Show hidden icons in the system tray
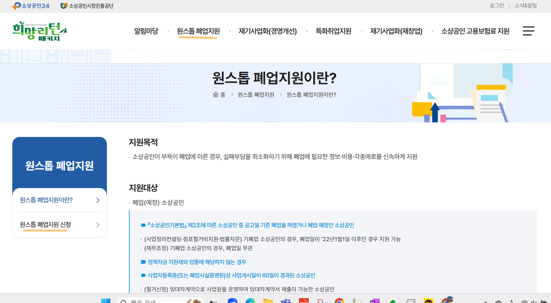Viewport: 551px width, 303px height. tap(485, 300)
